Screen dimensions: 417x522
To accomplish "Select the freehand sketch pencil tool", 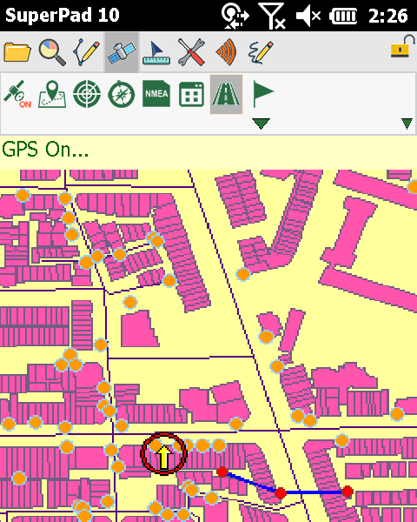I will (x=261, y=52).
